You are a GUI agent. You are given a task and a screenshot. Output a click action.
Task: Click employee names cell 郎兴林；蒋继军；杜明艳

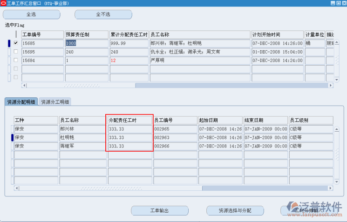tap(200, 43)
